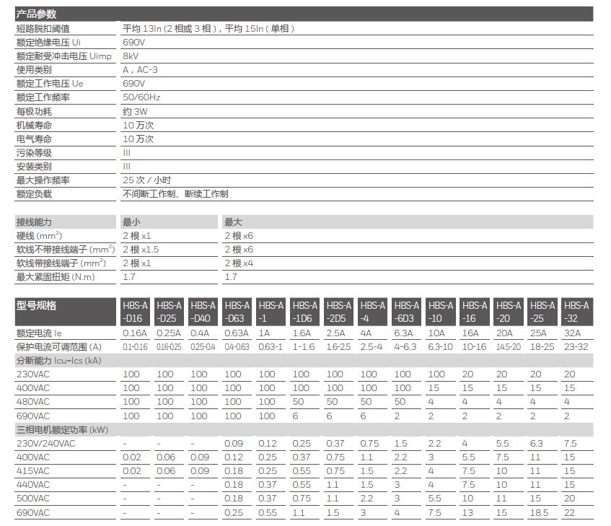Screen dimensions: 611x526
Task: Select the 最大紧固扭矩 (N.m) label
Action: [x=56, y=277]
